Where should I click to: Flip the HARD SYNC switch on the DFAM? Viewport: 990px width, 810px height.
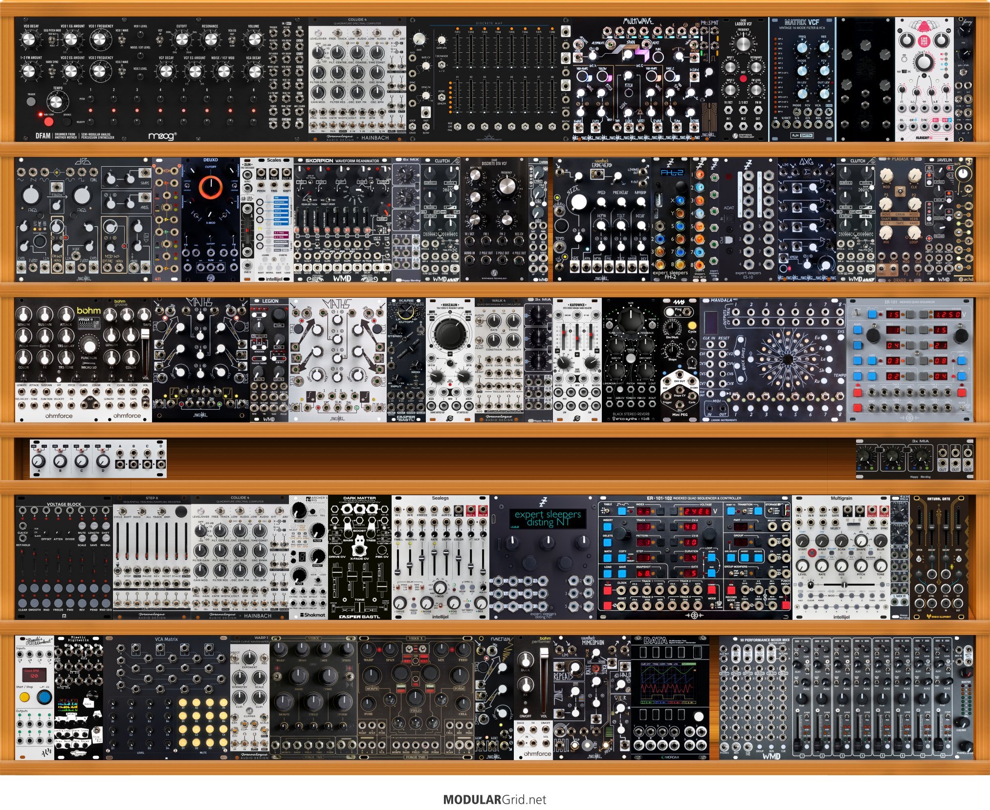[52, 71]
